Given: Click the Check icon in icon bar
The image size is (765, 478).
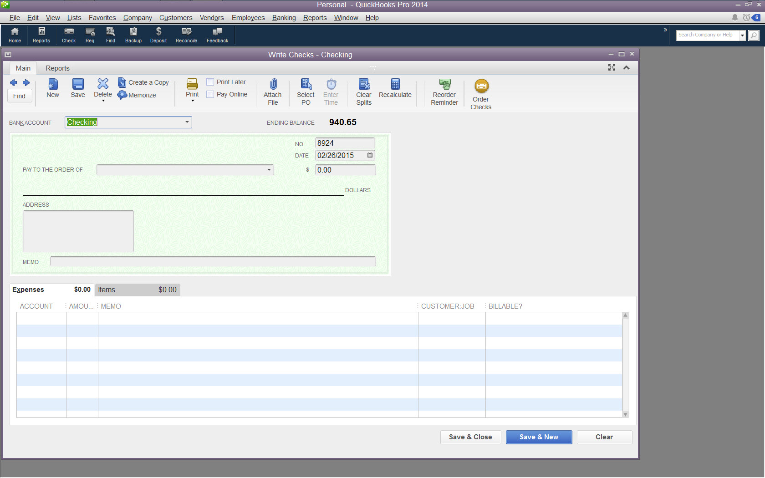Looking at the screenshot, I should coord(69,35).
